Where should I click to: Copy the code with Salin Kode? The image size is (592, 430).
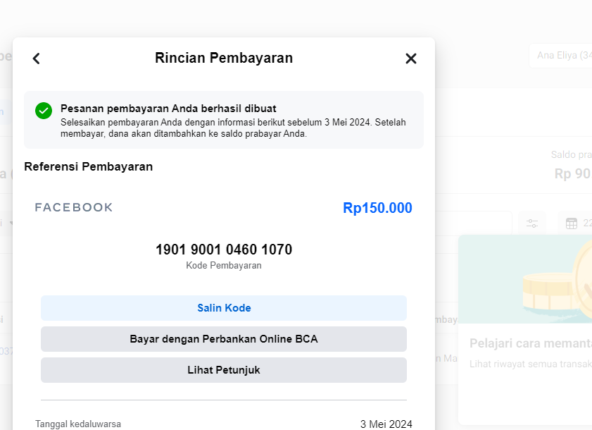pos(224,308)
